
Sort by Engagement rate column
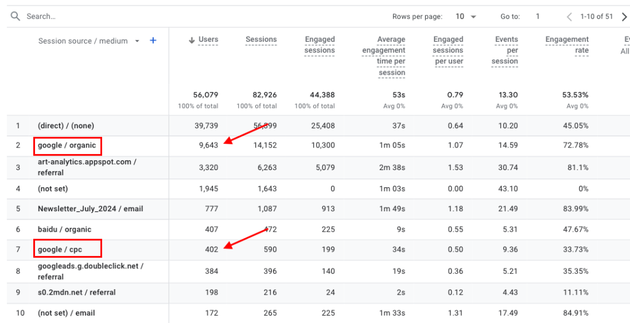pos(567,45)
